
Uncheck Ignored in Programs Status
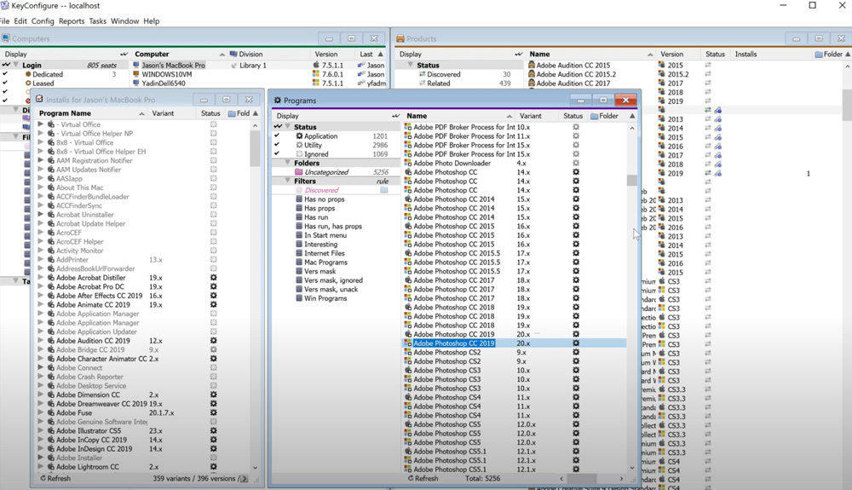(277, 154)
